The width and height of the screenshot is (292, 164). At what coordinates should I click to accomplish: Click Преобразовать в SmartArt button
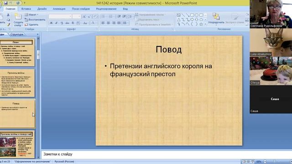[154, 25]
